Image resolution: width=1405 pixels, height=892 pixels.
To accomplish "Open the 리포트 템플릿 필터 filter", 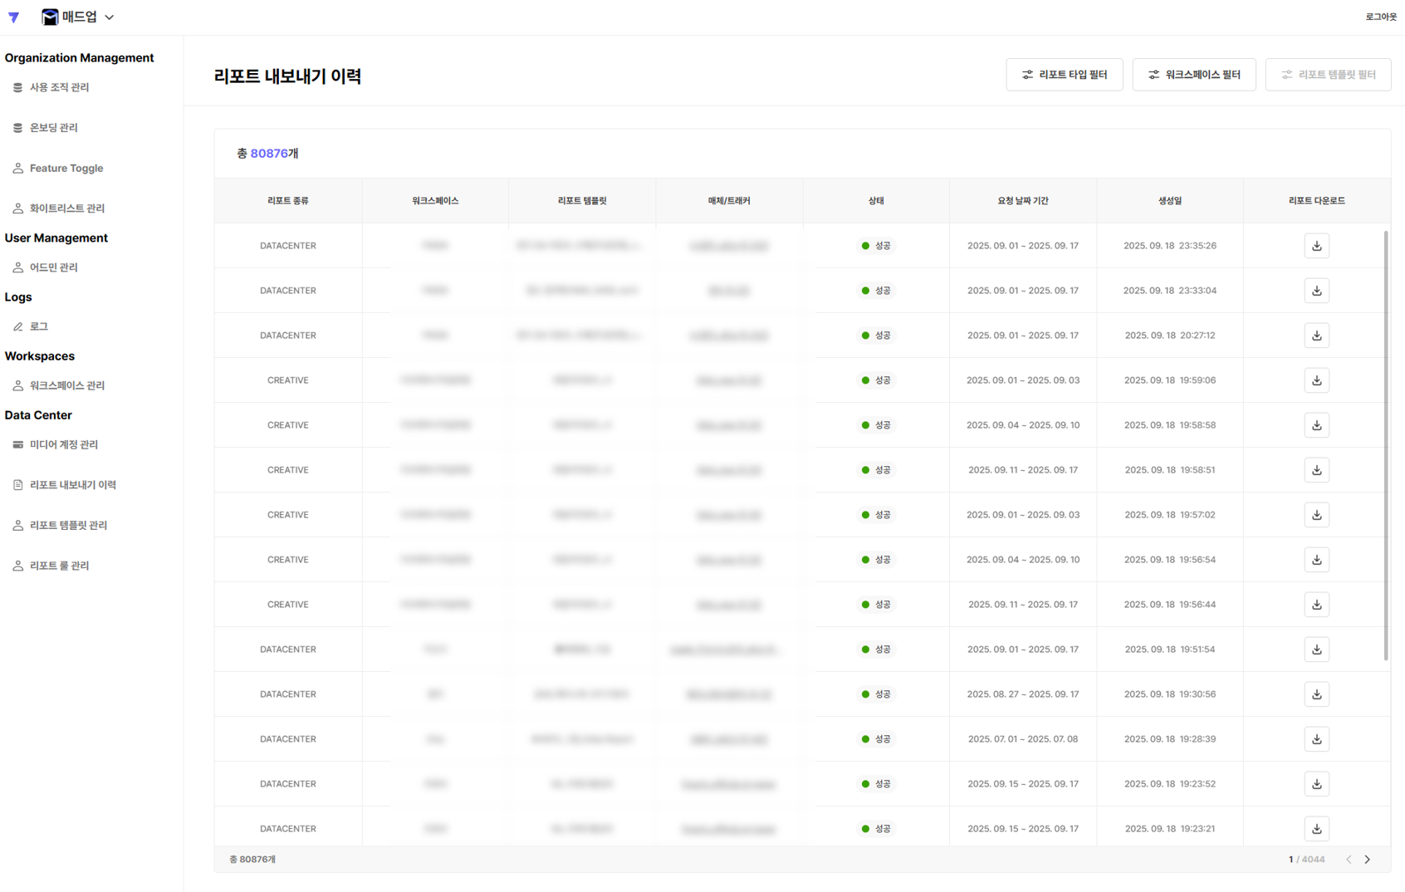I will (x=1328, y=75).
